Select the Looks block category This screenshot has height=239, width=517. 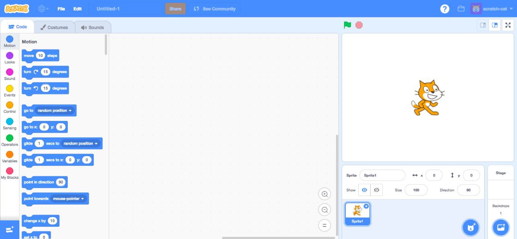(10, 58)
